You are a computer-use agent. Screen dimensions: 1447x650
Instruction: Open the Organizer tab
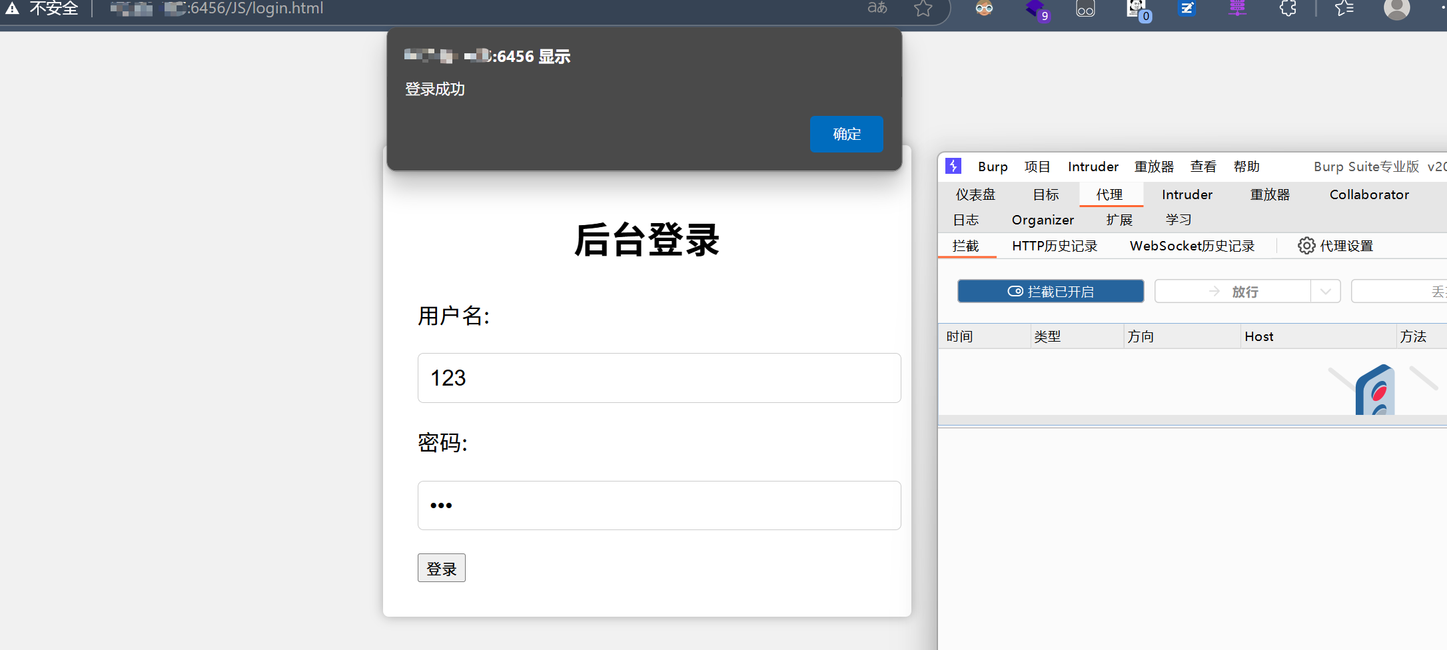[x=1043, y=220]
